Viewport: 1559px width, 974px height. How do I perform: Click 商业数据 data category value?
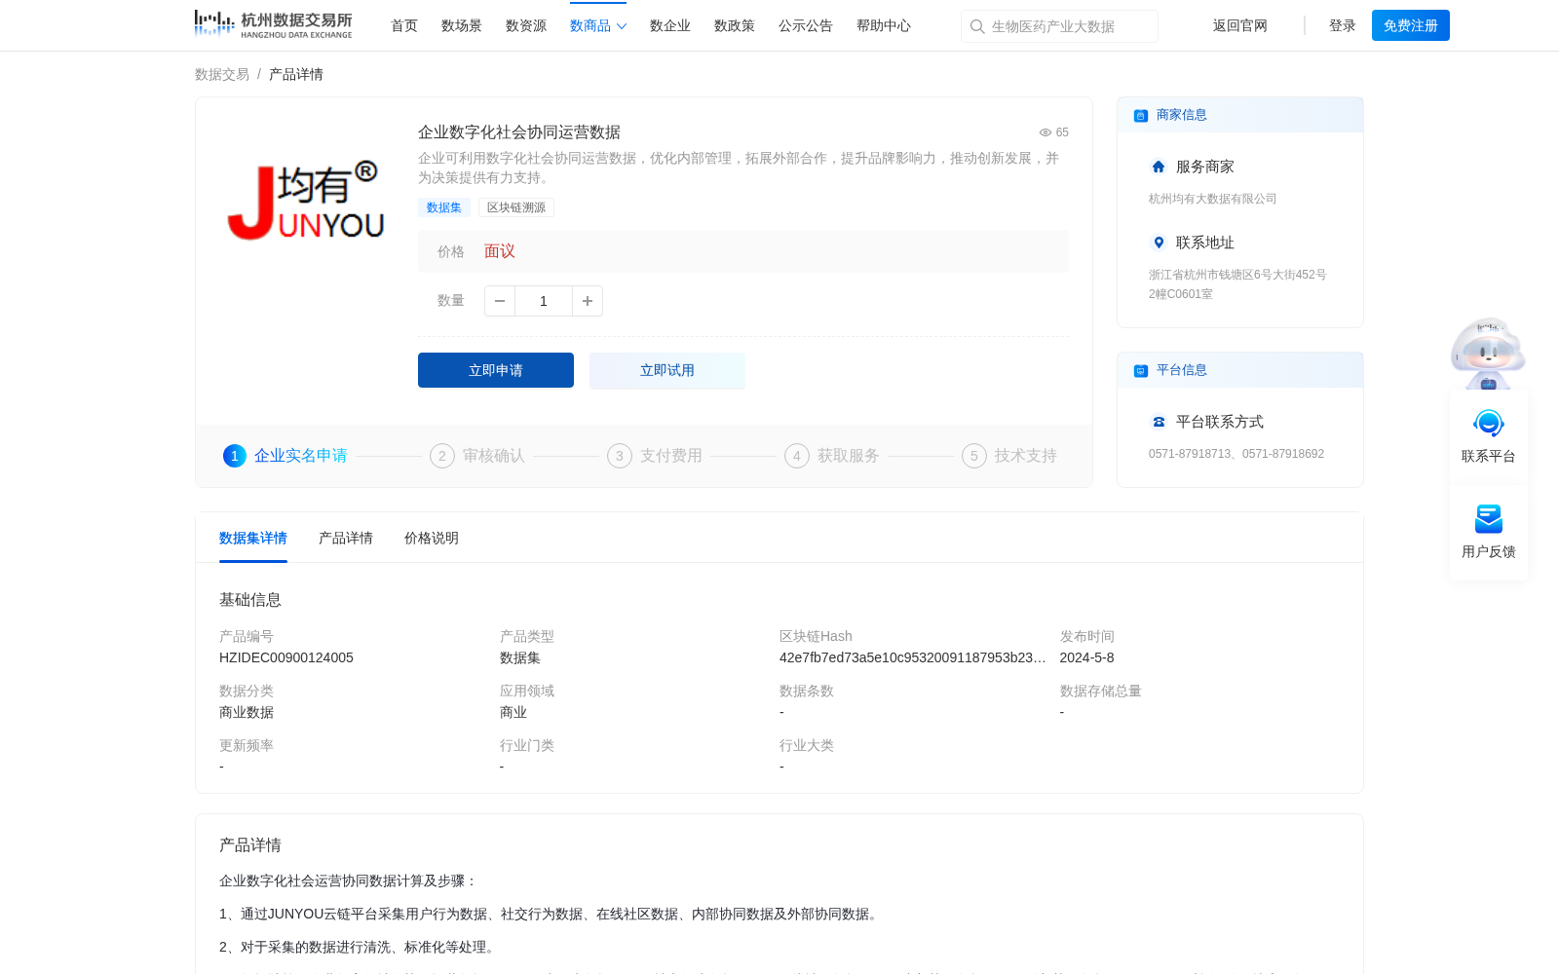[247, 713]
